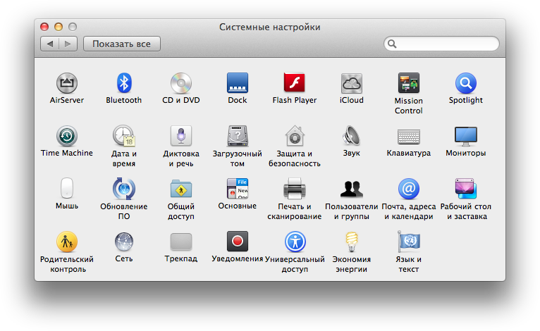Viewport: 540px width, 331px height.
Task: Go back with the left arrow button
Action: click(x=49, y=44)
